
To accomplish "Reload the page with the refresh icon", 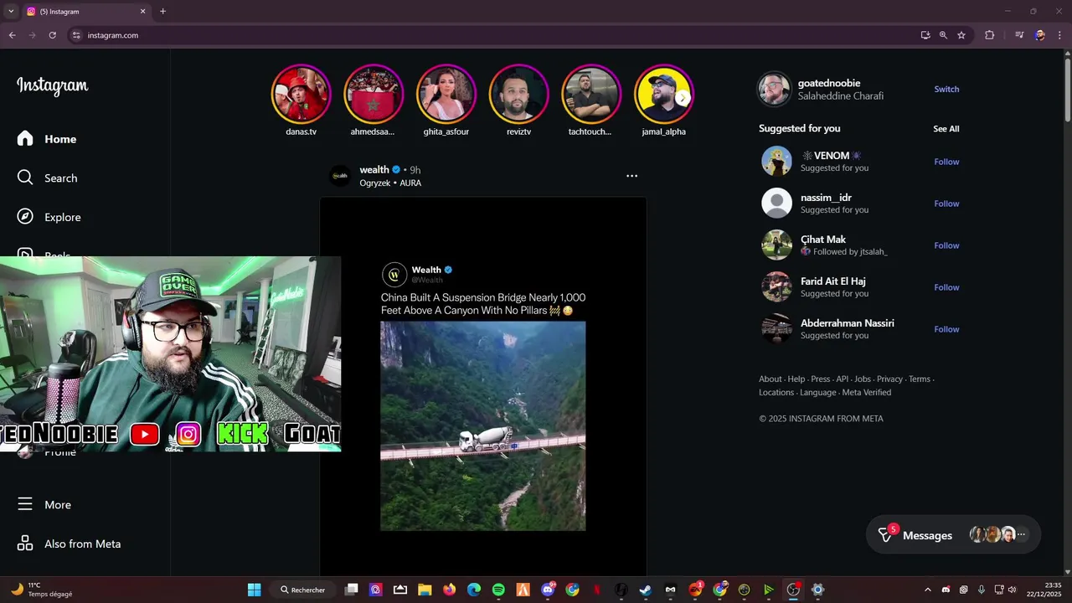I will pyautogui.click(x=52, y=35).
